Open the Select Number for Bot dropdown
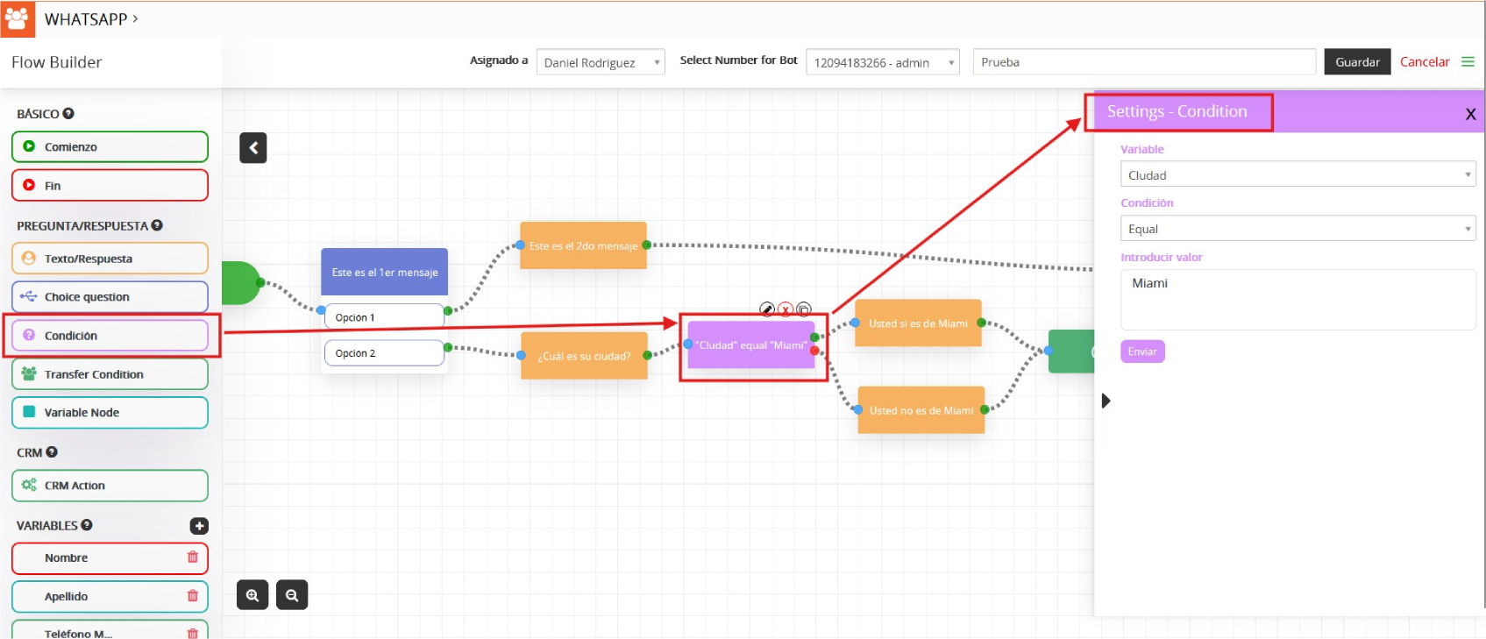 coord(882,62)
